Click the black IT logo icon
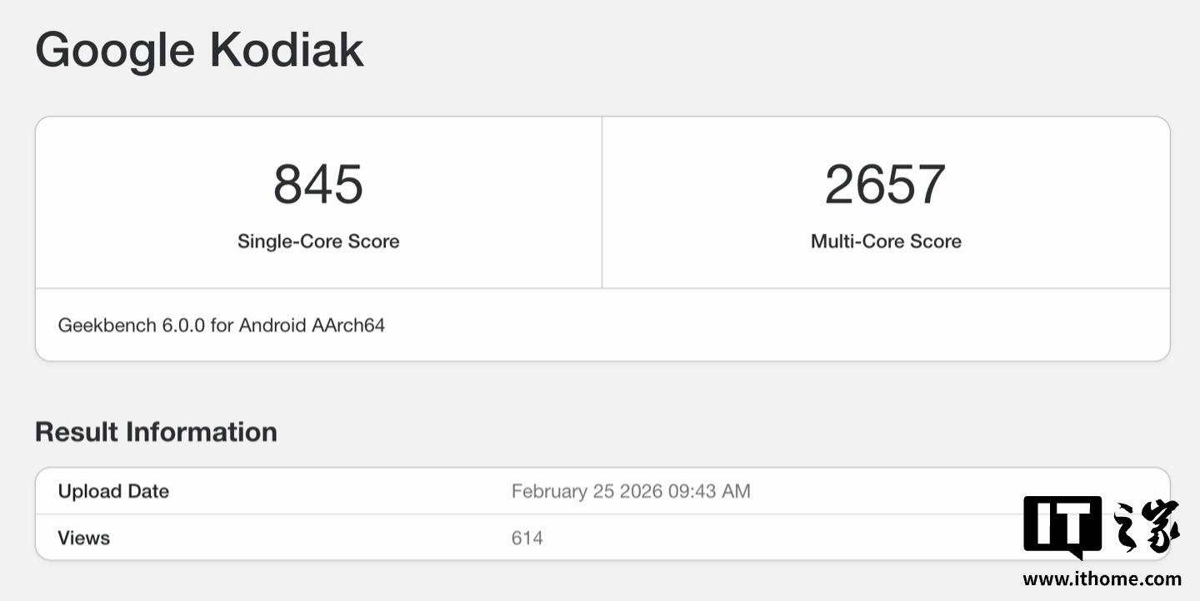 tap(1062, 524)
